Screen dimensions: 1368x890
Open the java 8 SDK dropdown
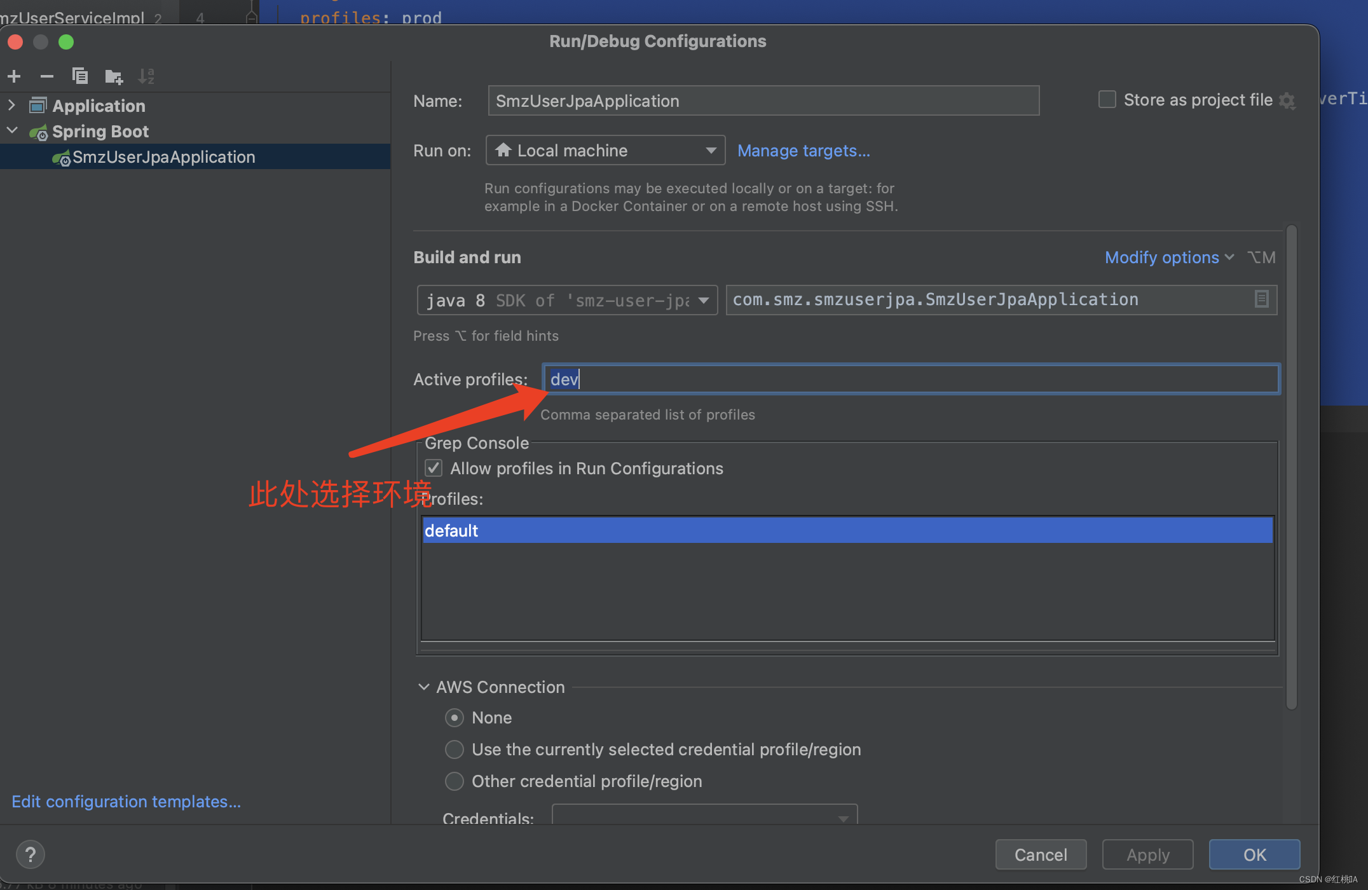704,299
